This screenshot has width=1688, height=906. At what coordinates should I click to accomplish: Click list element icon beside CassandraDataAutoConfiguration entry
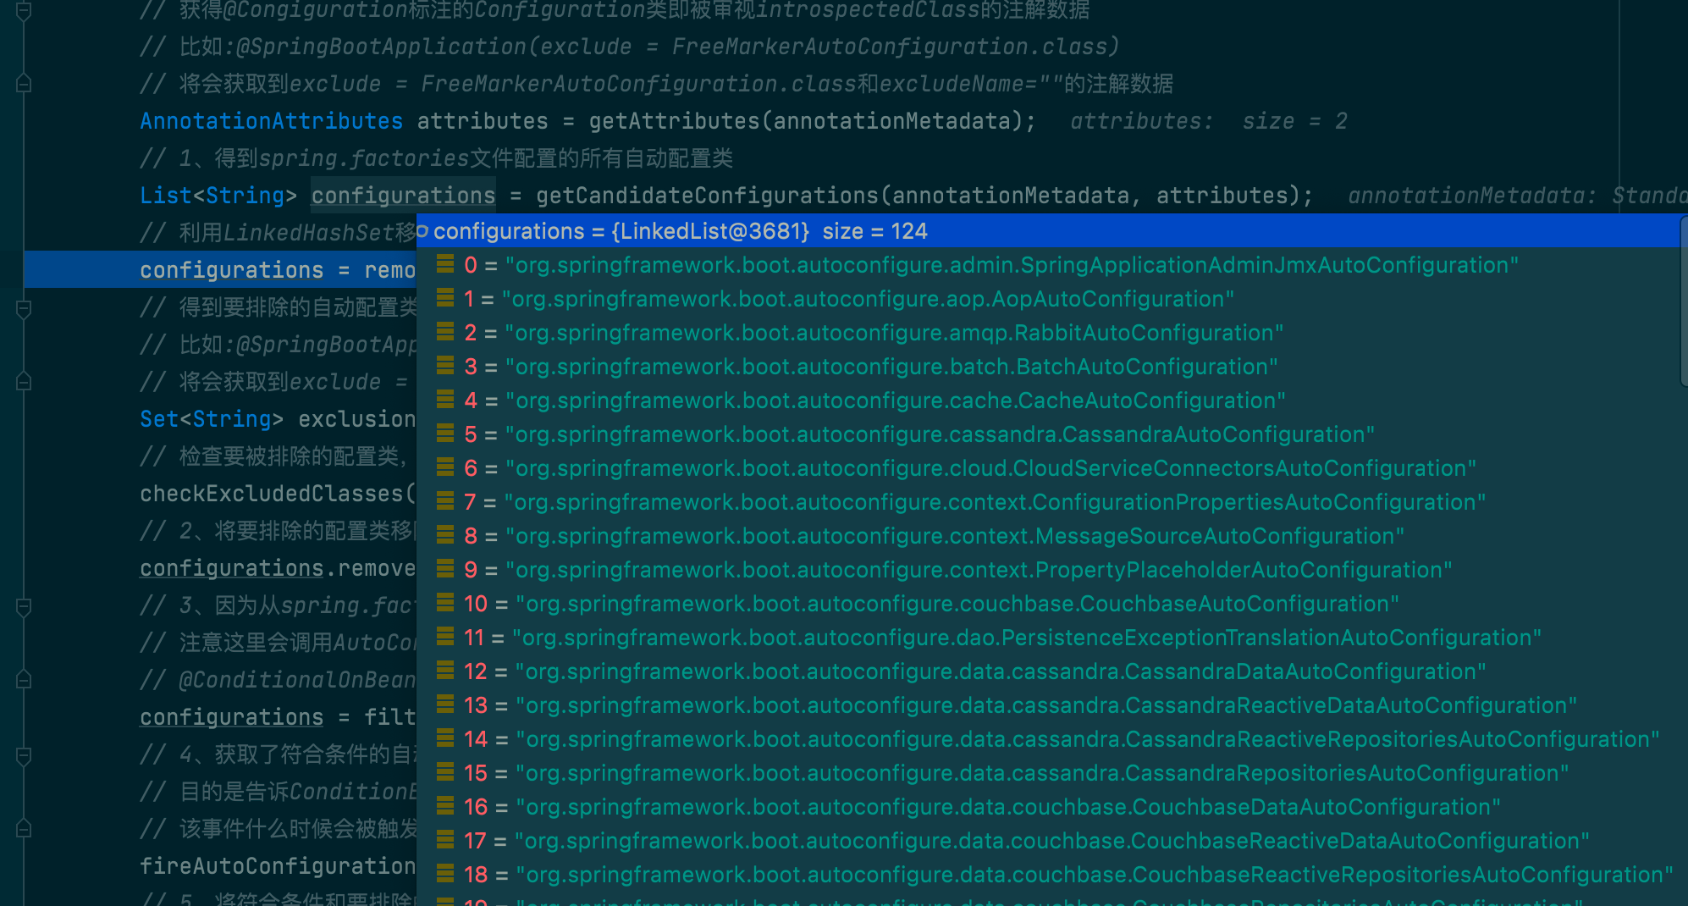[445, 671]
